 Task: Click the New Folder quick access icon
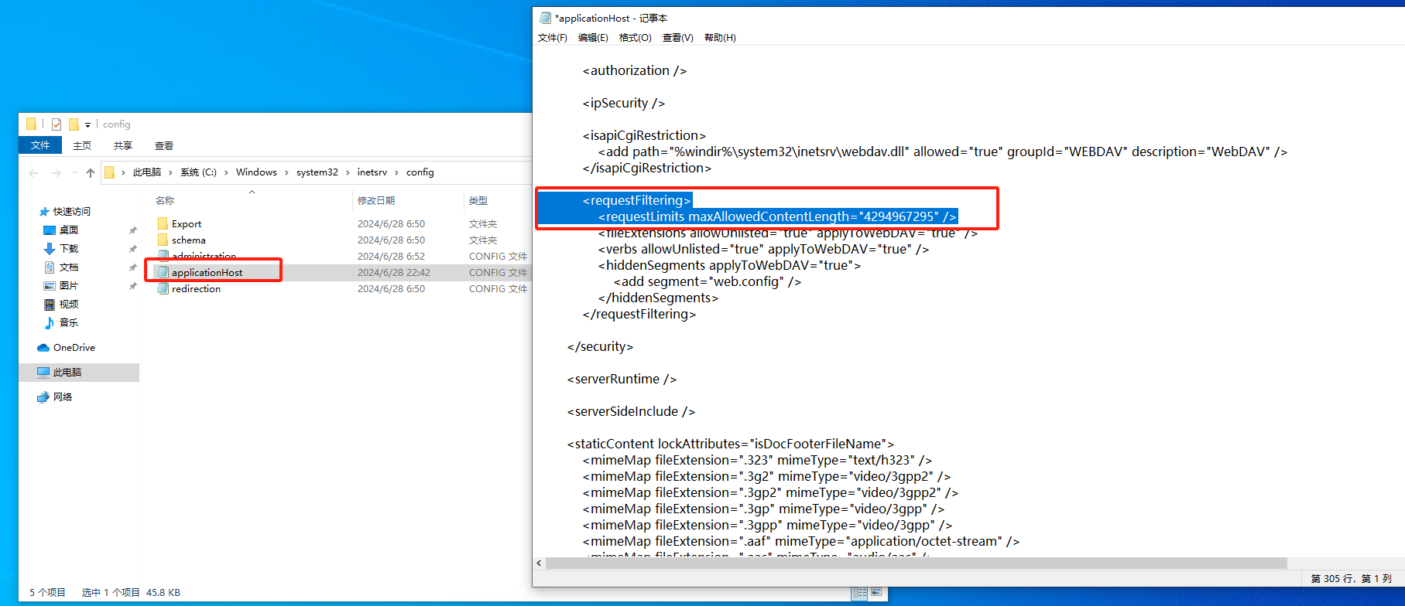[74, 124]
